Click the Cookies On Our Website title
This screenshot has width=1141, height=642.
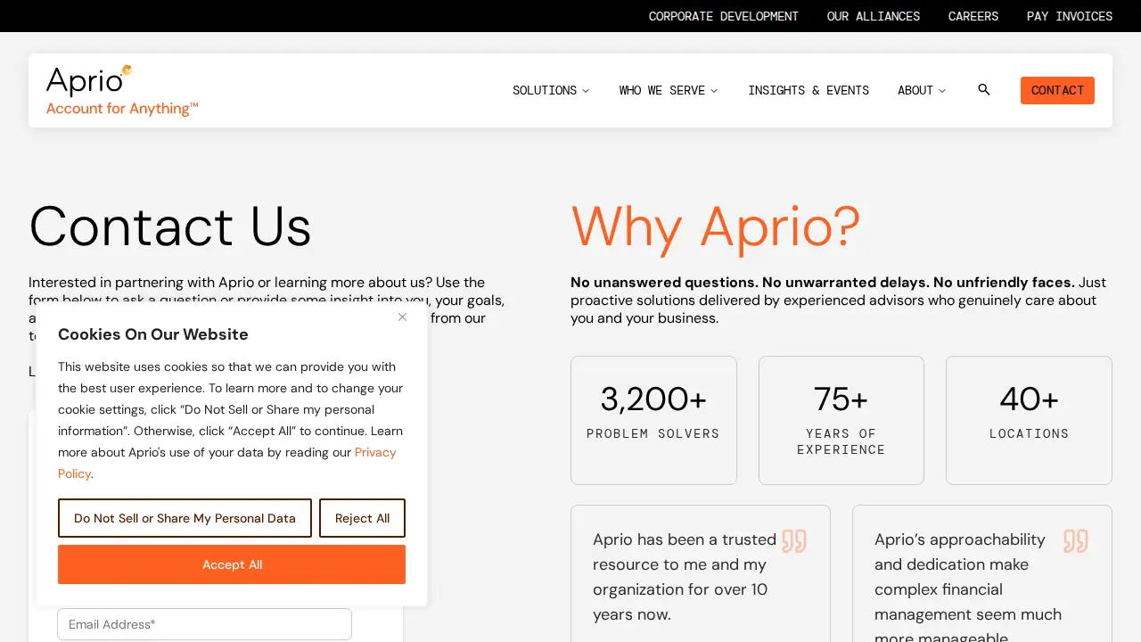point(153,334)
